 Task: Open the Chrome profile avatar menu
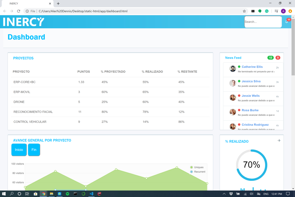[x=283, y=11]
